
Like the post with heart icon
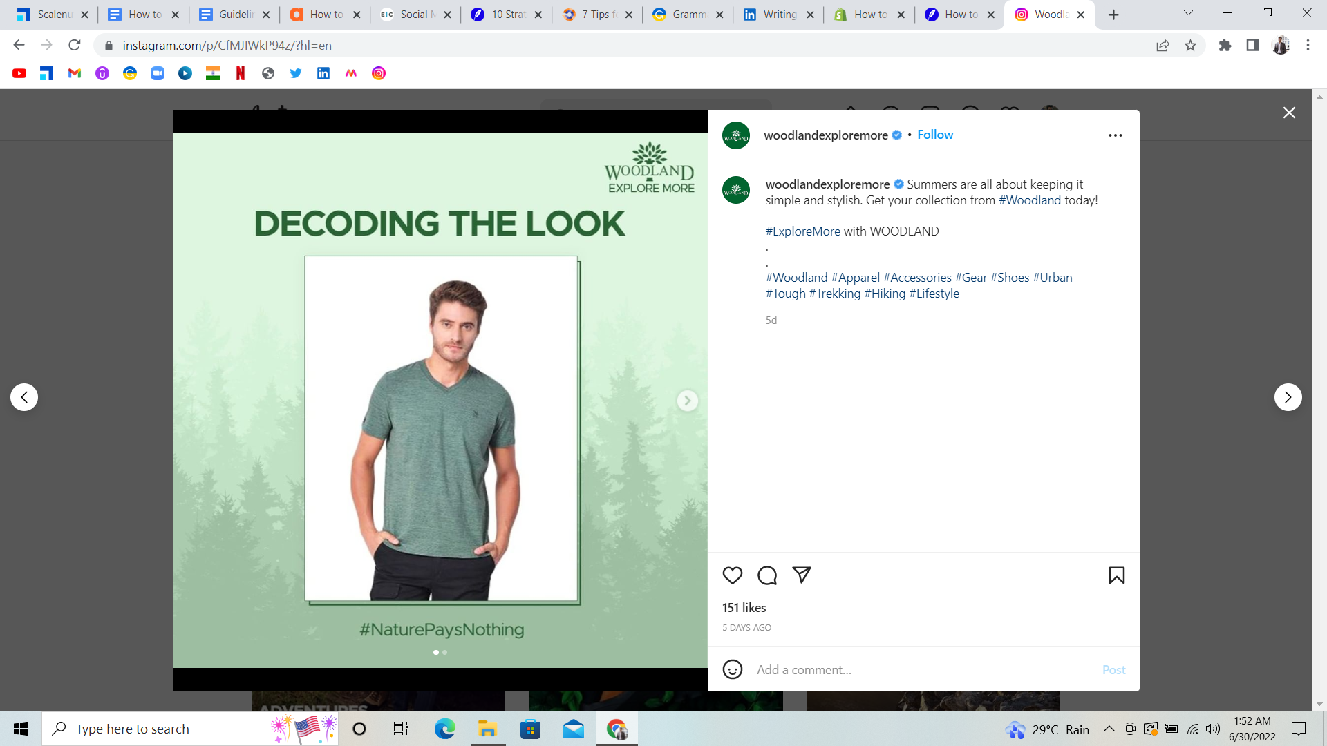coord(732,575)
